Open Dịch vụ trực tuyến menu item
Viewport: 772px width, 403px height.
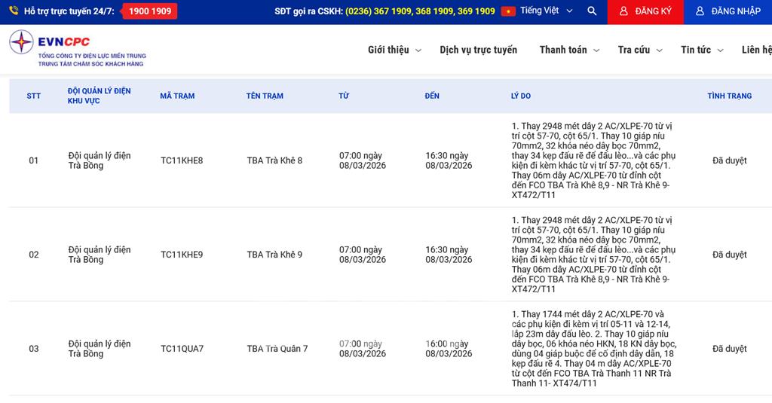pyautogui.click(x=479, y=50)
